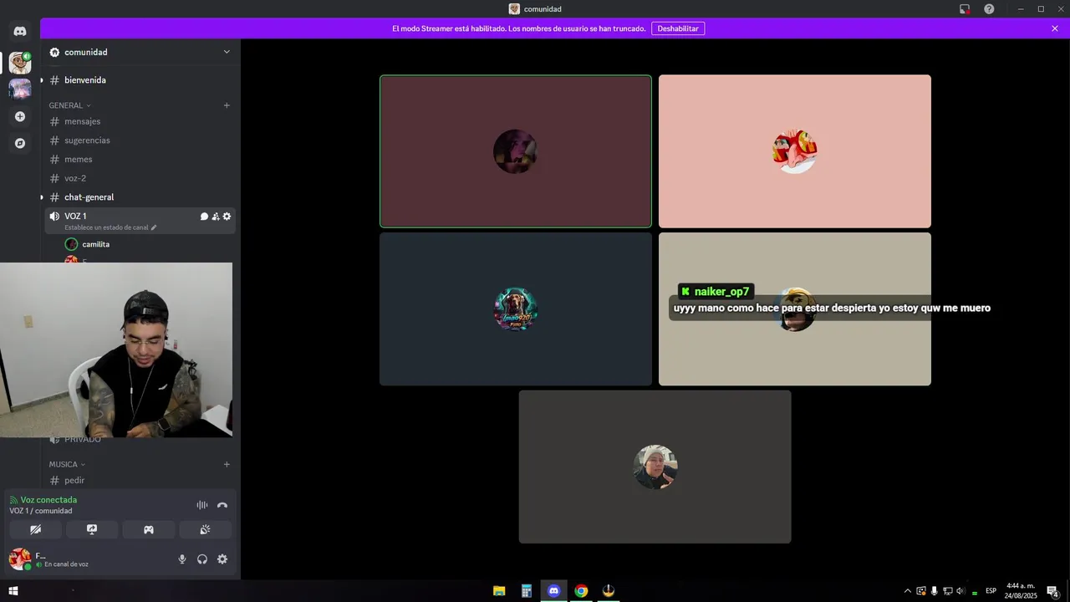Deafen audio with headphones icon
The height and width of the screenshot is (602, 1070).
[x=202, y=559]
